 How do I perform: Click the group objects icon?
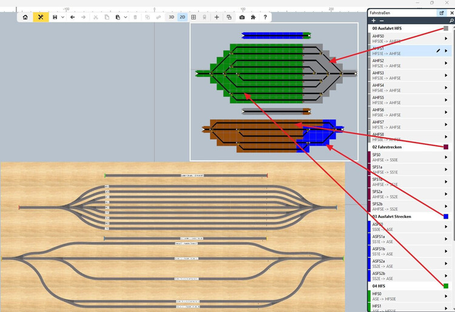pyautogui.click(x=147, y=17)
